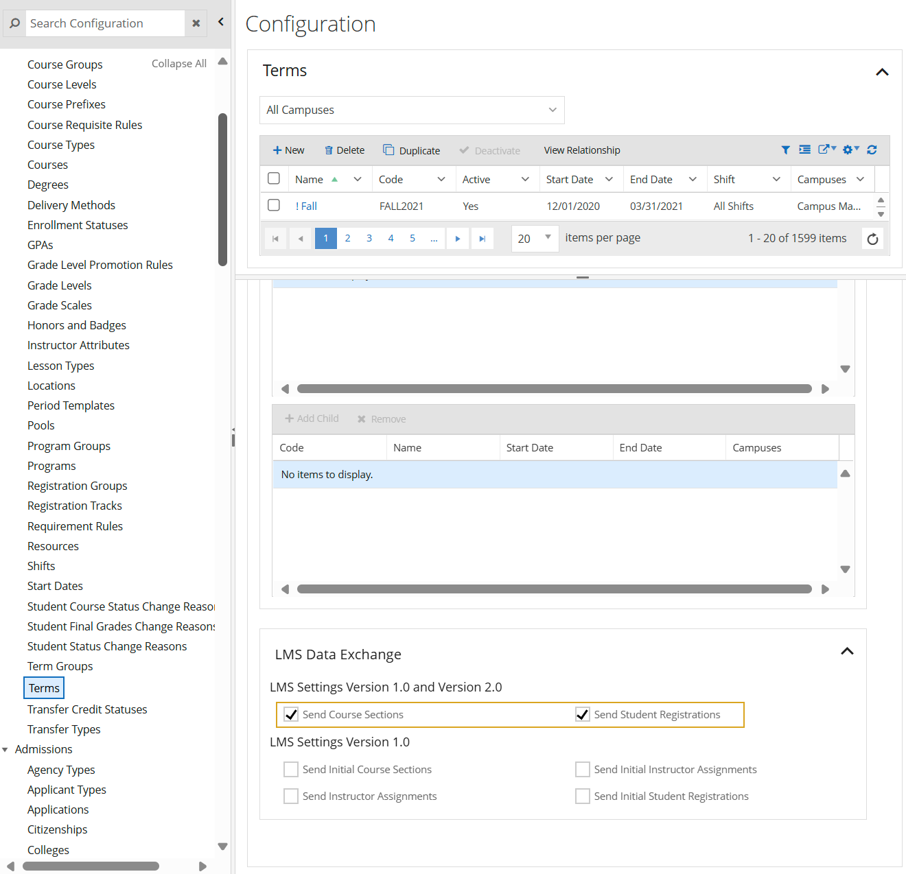This screenshot has width=906, height=874.
Task: Click the sync refresh icon in grid toolbar
Action: point(872,150)
